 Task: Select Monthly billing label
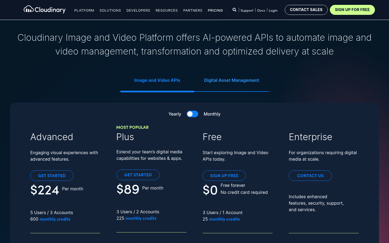212,114
